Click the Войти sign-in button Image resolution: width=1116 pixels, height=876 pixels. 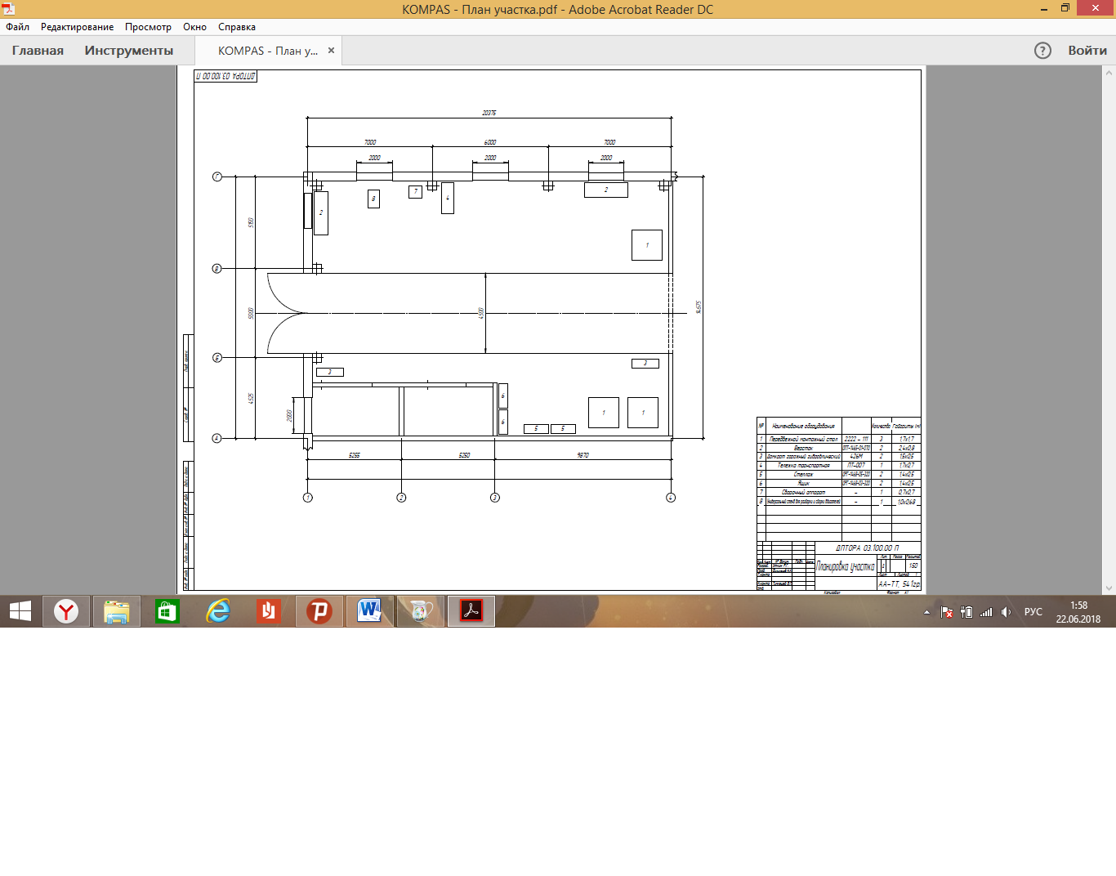1087,51
